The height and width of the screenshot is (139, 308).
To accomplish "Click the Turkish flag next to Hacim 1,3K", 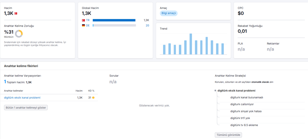I will (16, 13).
